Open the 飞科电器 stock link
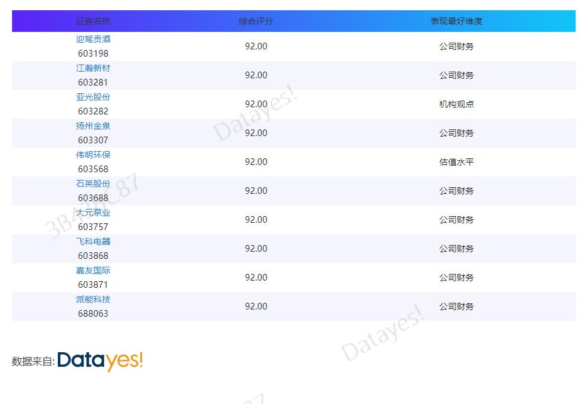Screen dimensions: 587x404 point(93,241)
